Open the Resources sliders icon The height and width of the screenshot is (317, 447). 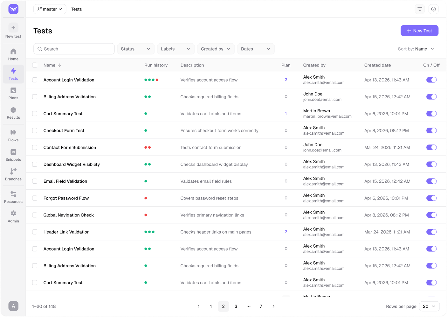pos(13,194)
